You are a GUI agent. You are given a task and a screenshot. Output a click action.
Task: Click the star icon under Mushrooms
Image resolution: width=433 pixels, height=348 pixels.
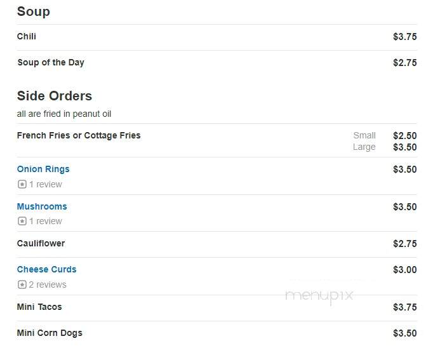click(22, 221)
